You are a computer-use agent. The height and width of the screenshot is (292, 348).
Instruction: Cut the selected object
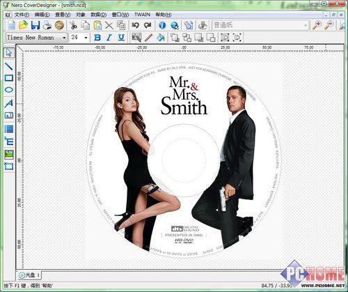coord(74,25)
